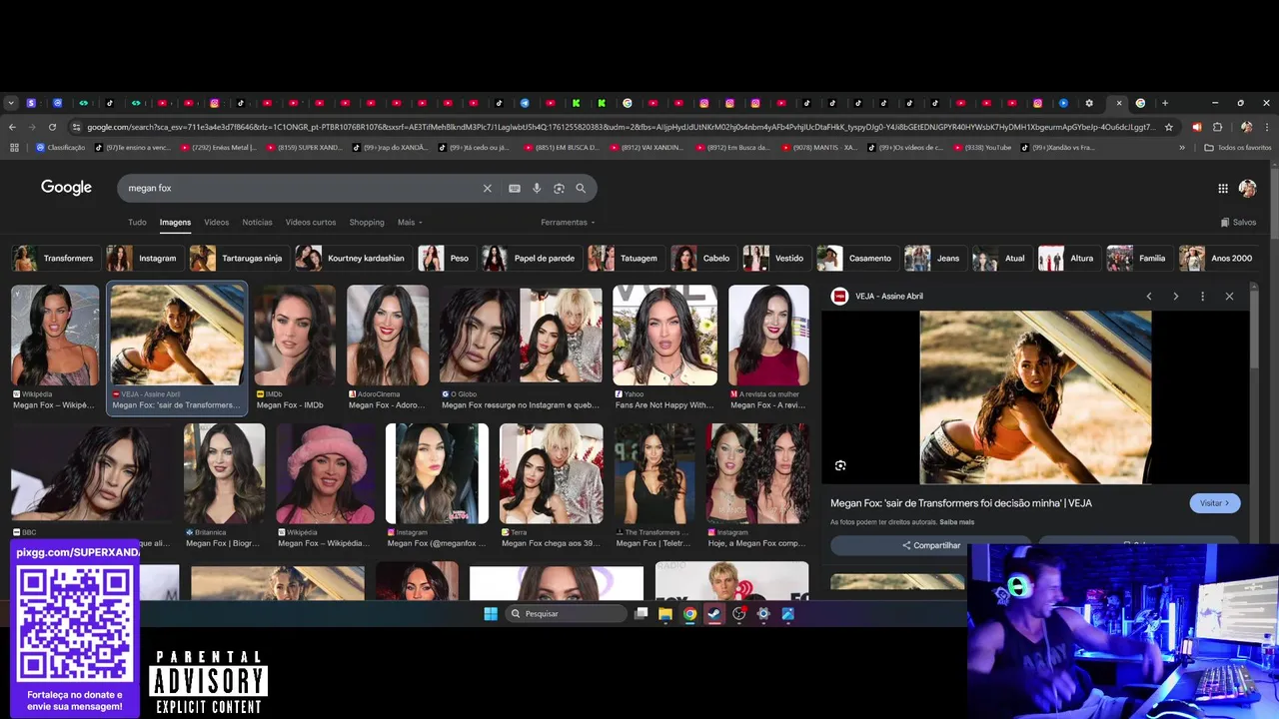Image resolution: width=1279 pixels, height=719 pixels.
Task: Expand the Mais search categories menu
Action: pos(410,223)
